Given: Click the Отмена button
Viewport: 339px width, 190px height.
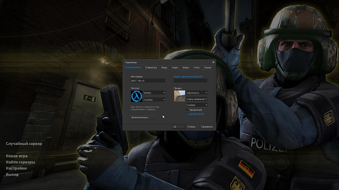Looking at the screenshot, I should click(191, 127).
